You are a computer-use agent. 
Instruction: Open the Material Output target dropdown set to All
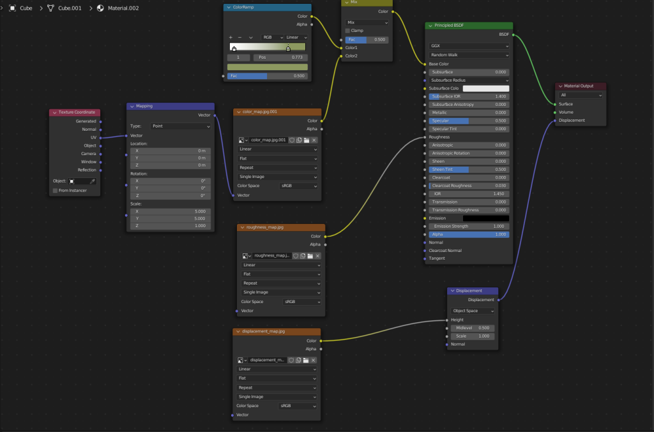(580, 95)
